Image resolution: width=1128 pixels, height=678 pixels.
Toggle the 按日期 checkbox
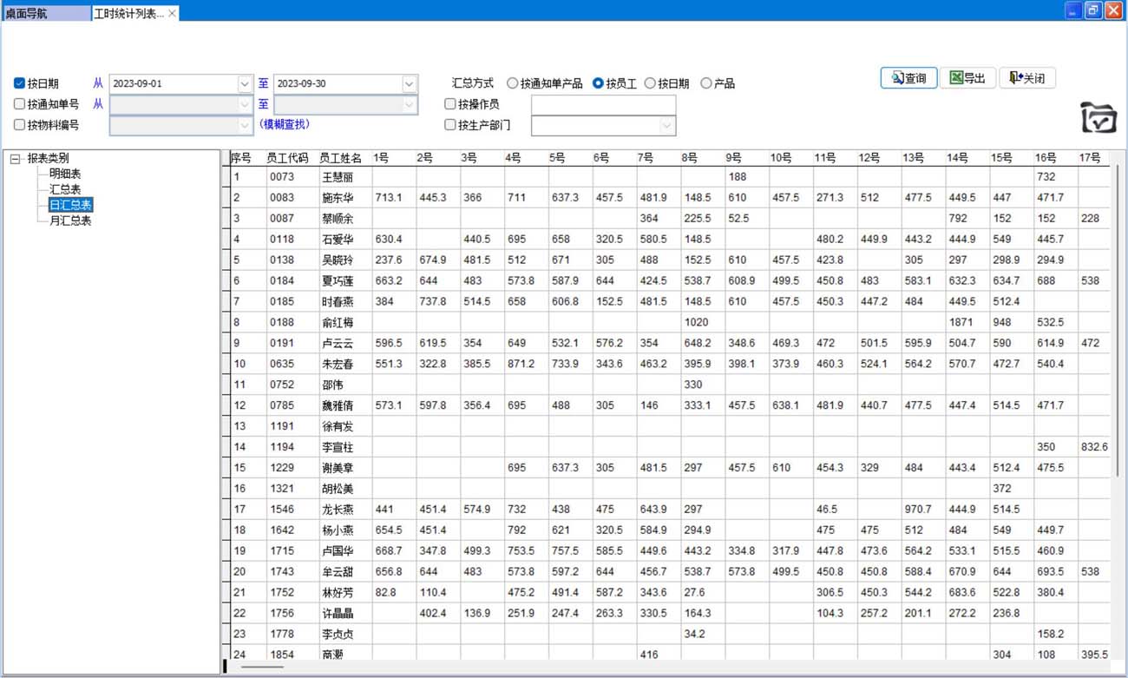click(20, 84)
